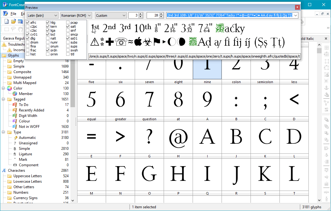
Task: Click the glyph grid scrollbar up arrow
Action: click(319, 45)
